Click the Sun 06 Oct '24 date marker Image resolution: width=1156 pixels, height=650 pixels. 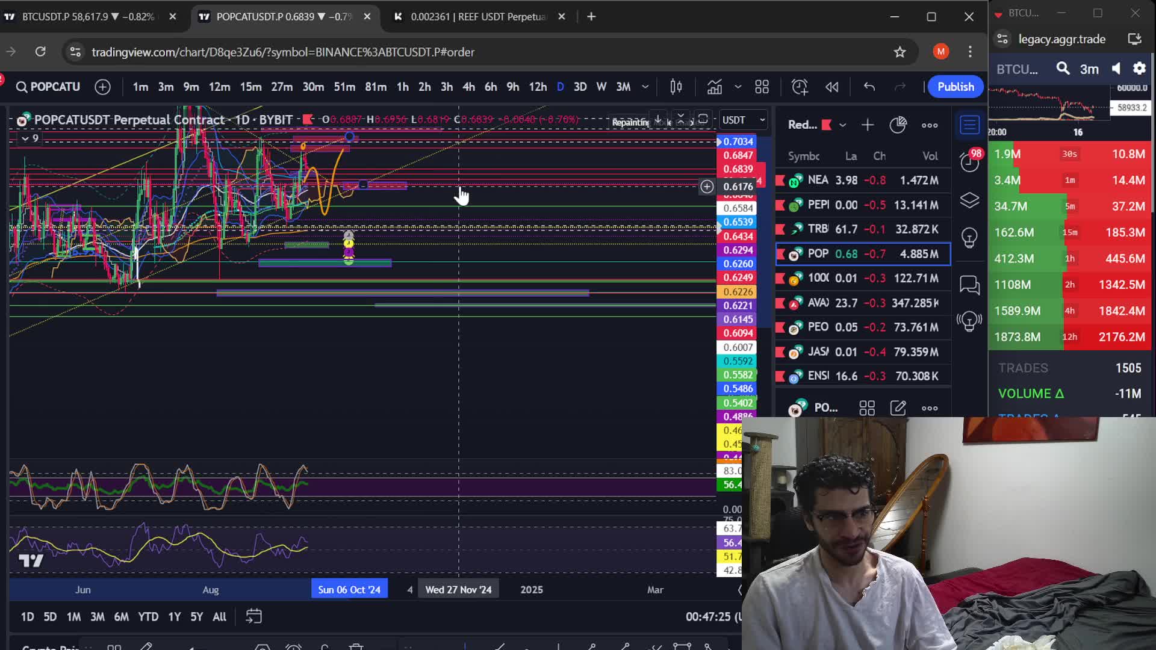[349, 590]
